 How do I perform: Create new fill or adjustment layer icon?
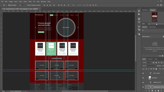pos(155,91)
